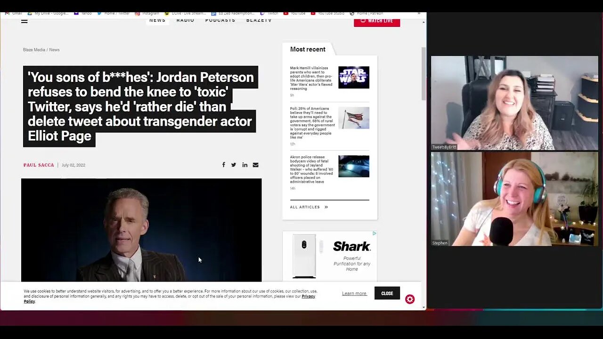Open the red cookie settings gear icon
The width and height of the screenshot is (603, 339).
tap(410, 299)
